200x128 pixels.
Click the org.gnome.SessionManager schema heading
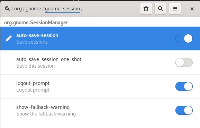pyautogui.click(x=36, y=23)
